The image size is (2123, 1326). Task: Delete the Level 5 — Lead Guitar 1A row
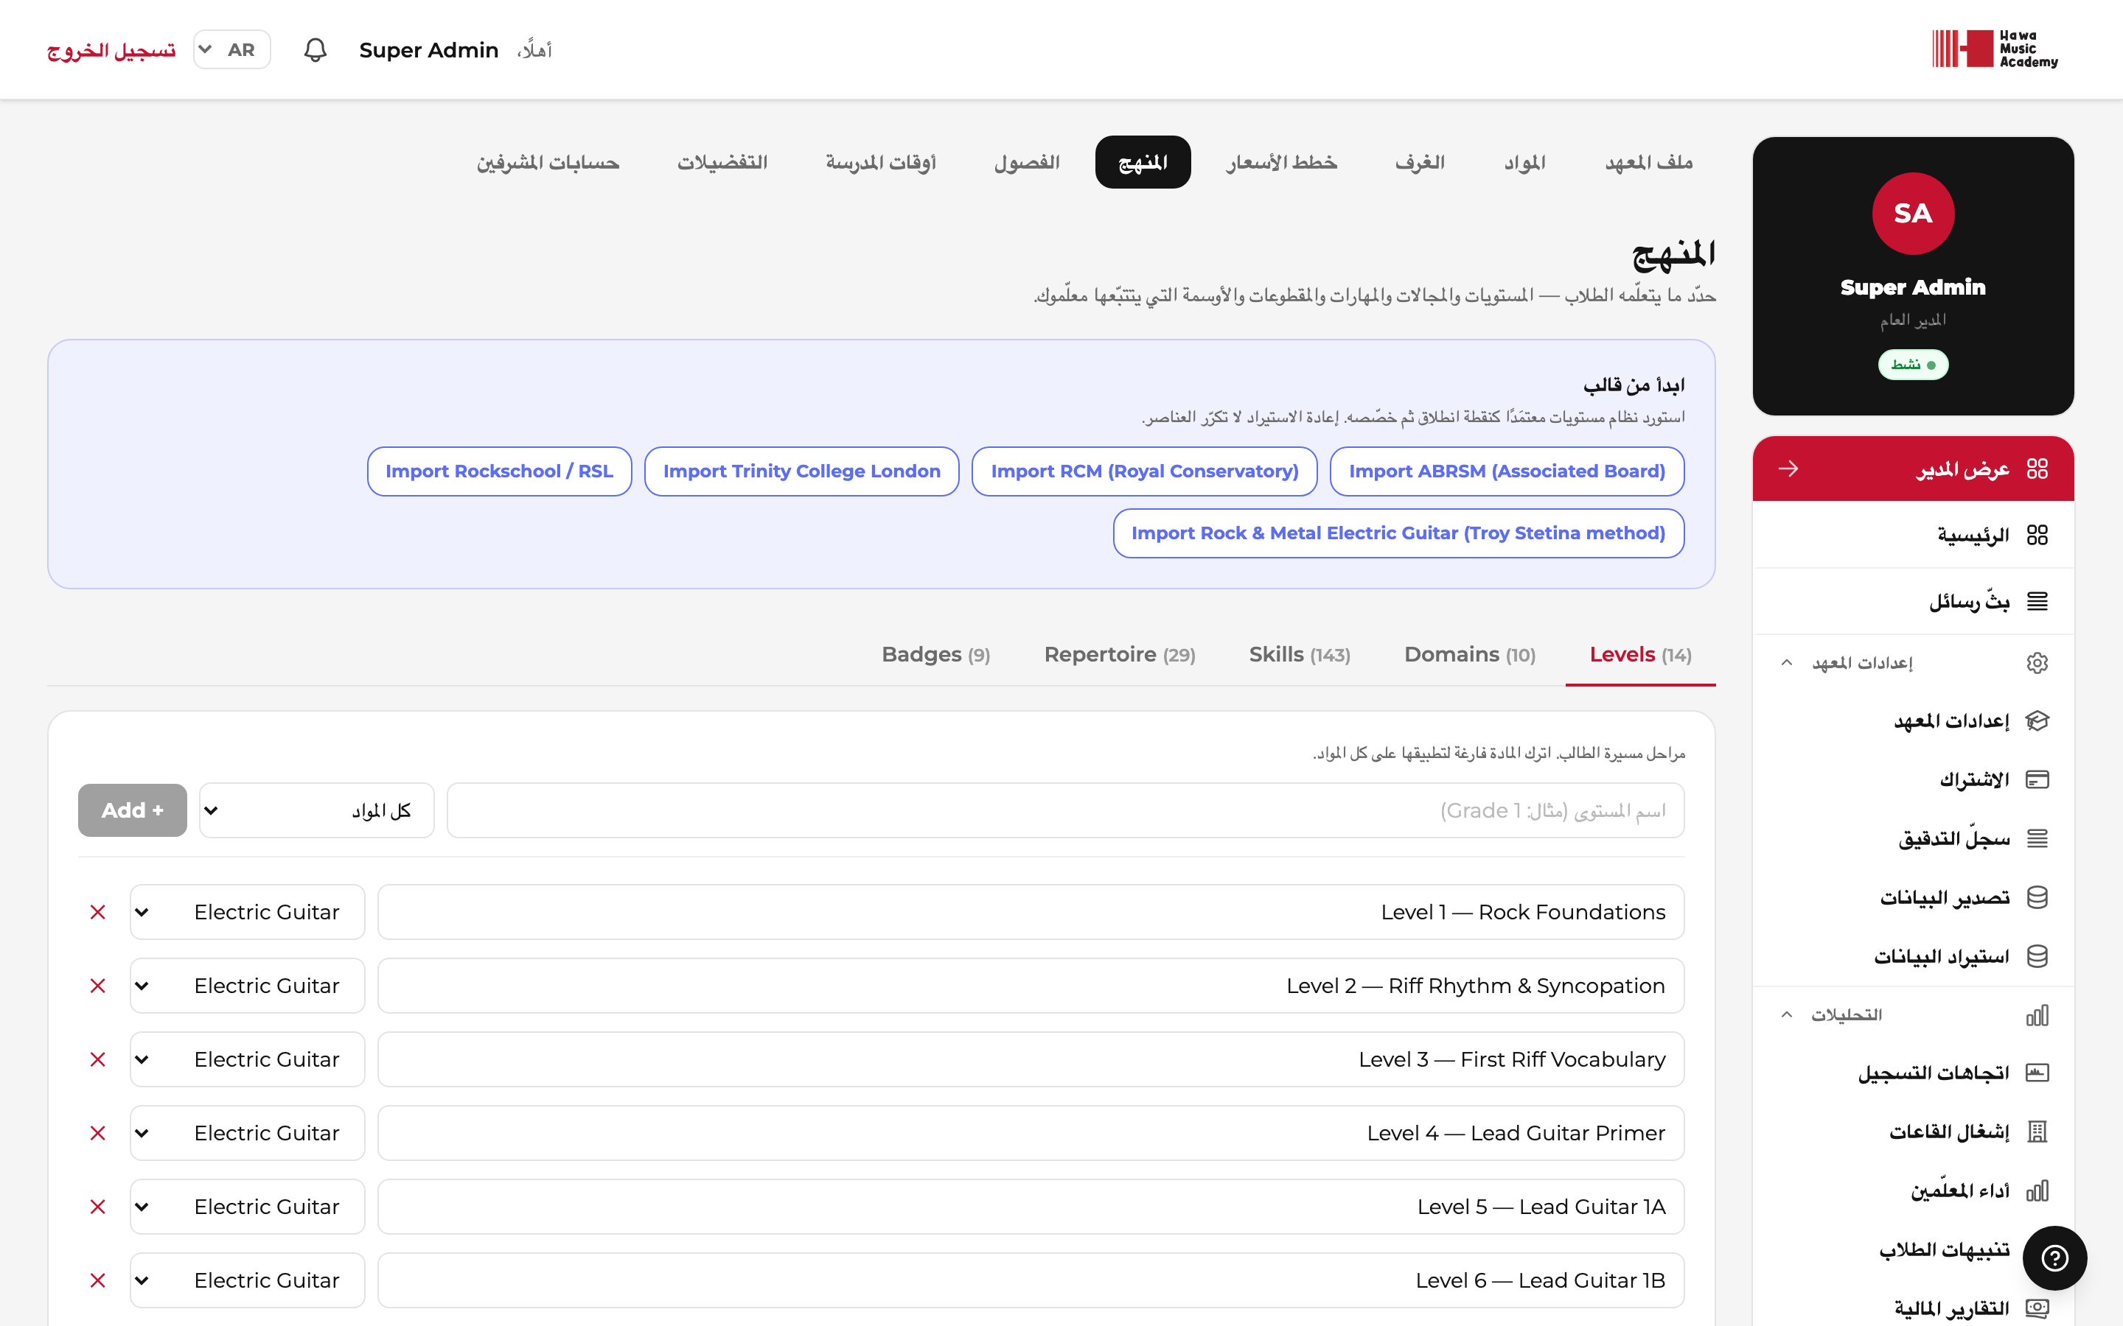98,1207
